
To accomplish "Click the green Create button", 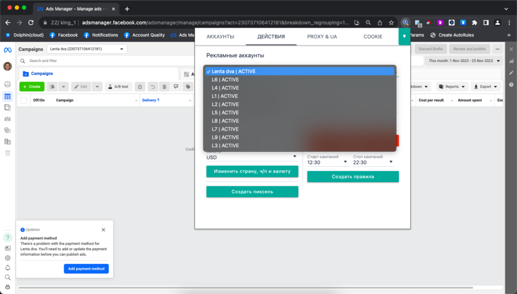I will click(x=32, y=87).
